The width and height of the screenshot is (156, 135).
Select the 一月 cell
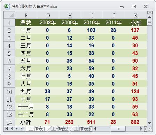coord(26,30)
